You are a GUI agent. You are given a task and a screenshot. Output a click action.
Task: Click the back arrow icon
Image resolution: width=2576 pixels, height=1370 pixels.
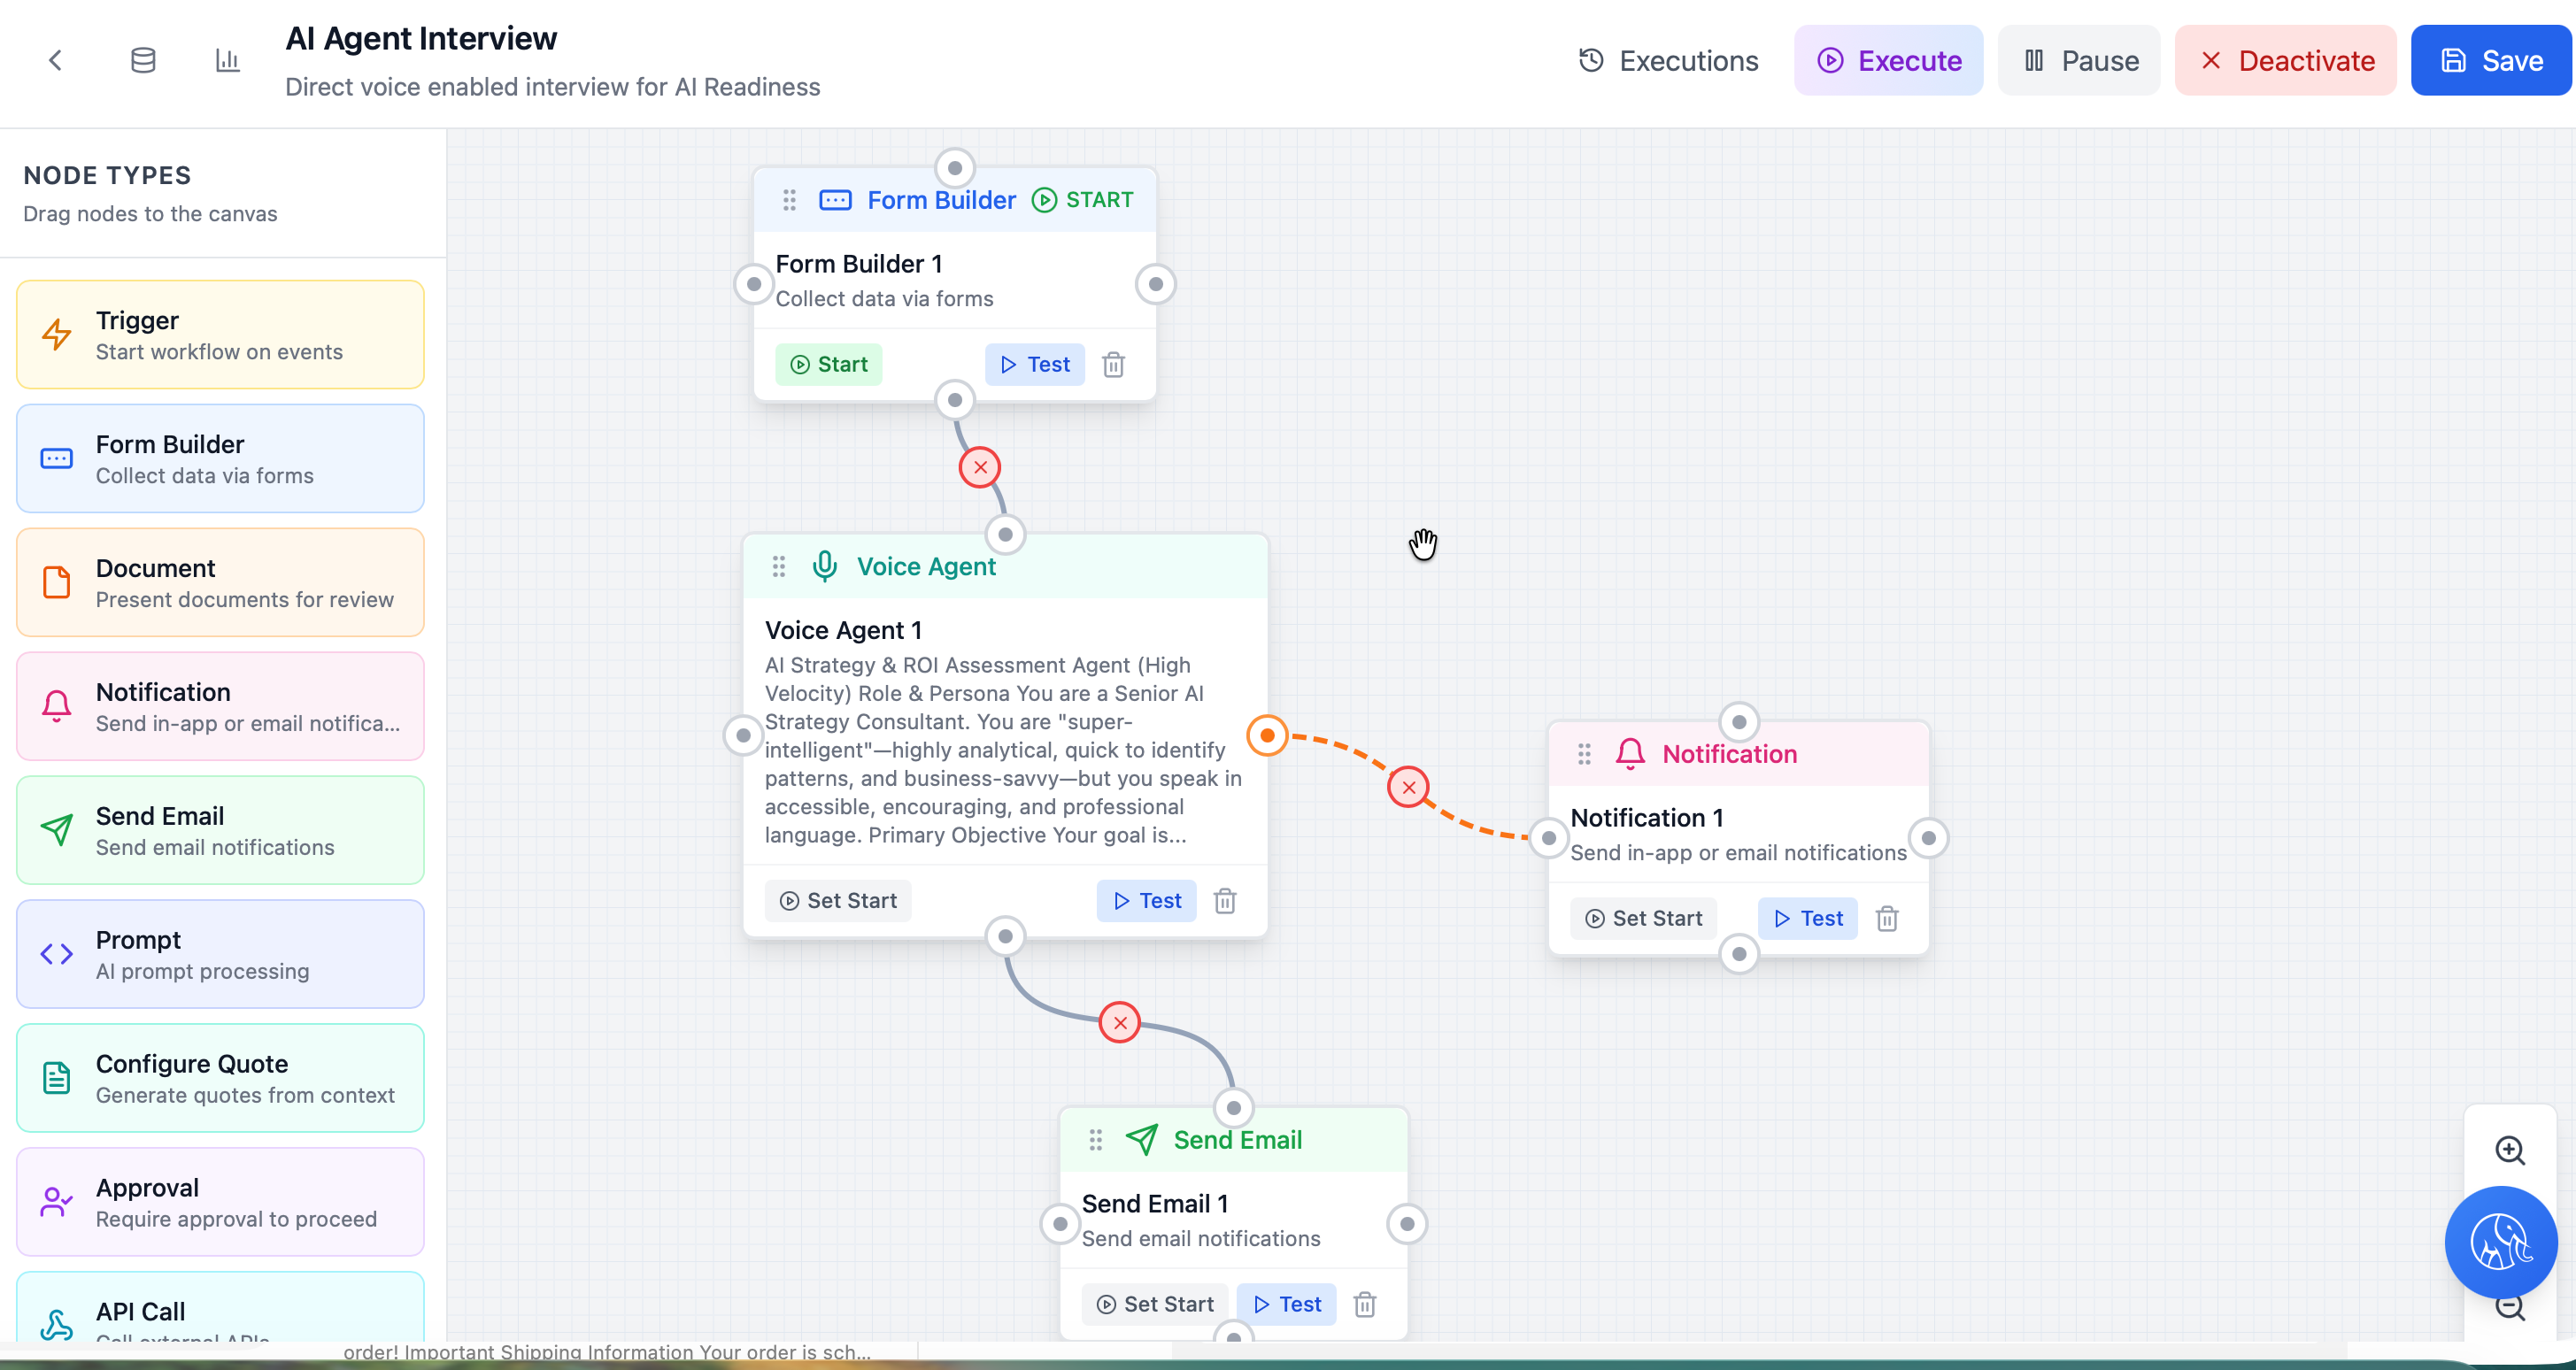pos(56,60)
